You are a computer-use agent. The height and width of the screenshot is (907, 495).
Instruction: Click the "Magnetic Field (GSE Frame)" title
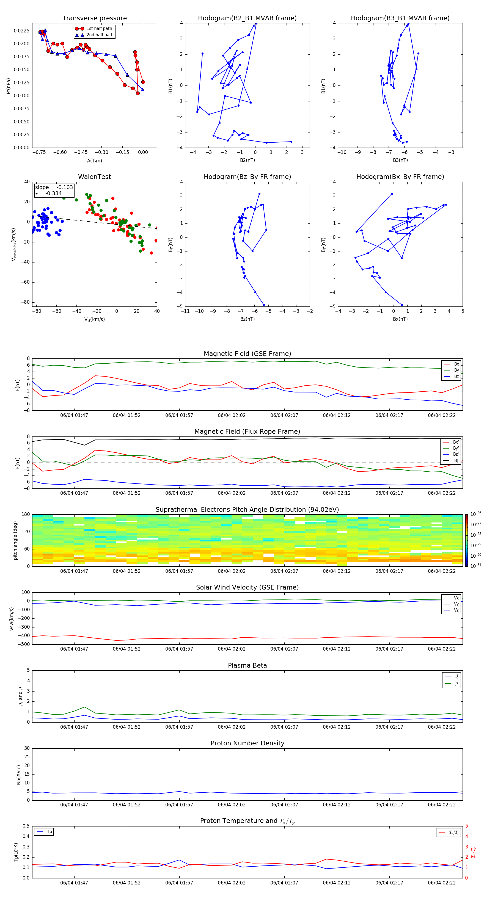247,354
